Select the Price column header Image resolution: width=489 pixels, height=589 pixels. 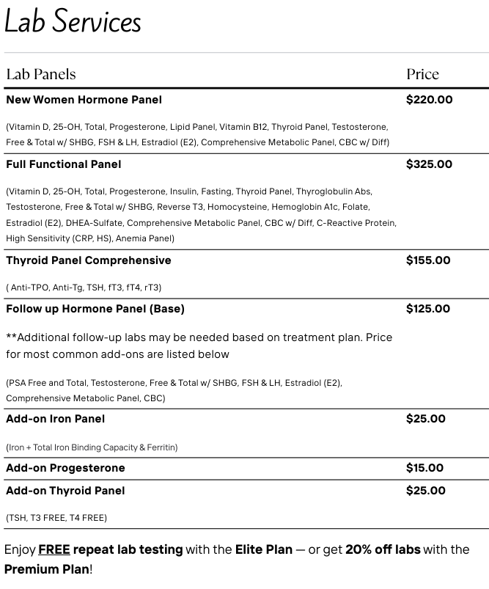[422, 74]
